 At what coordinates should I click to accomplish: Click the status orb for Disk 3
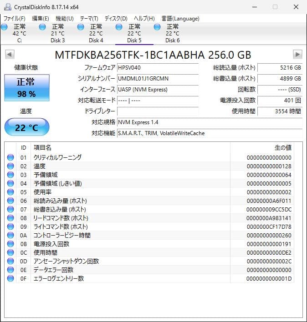(42, 27)
